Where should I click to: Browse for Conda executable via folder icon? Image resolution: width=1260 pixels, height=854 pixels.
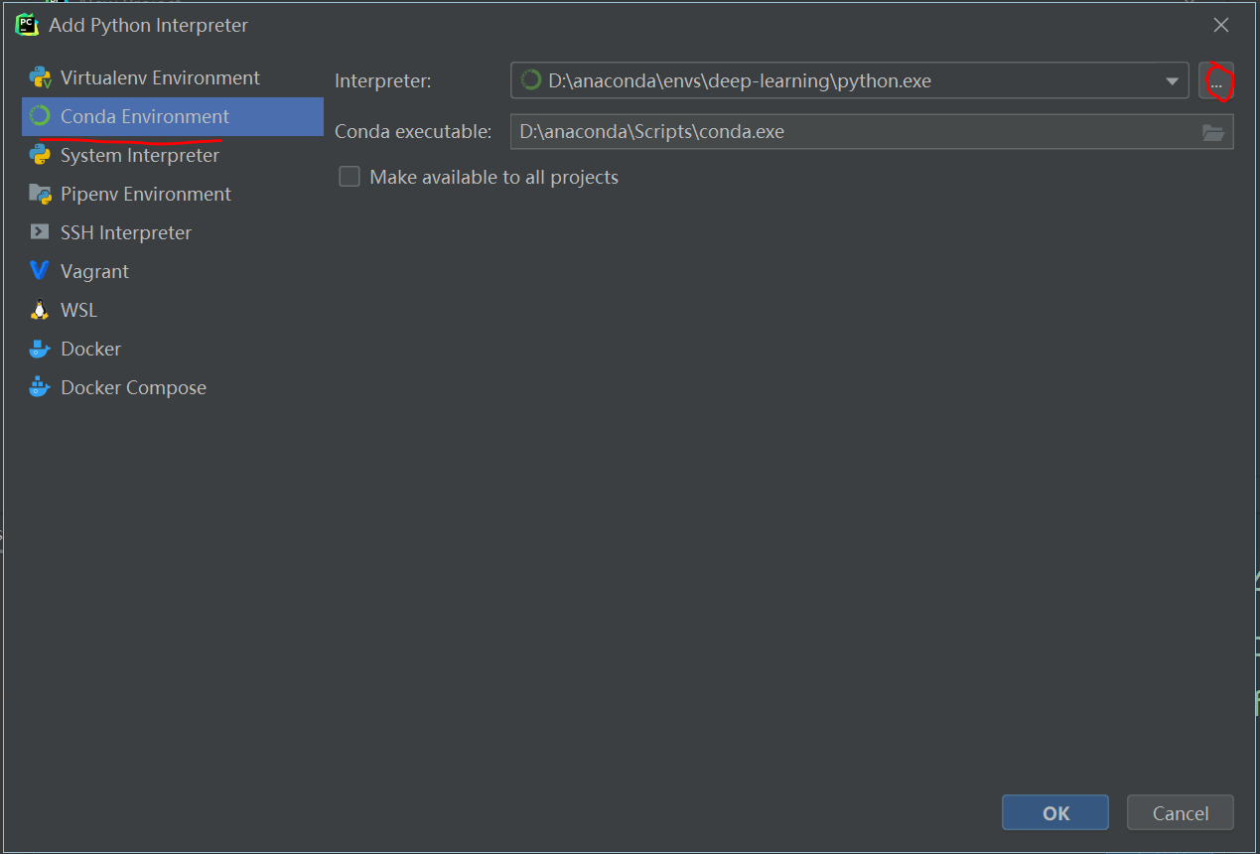coord(1212,132)
